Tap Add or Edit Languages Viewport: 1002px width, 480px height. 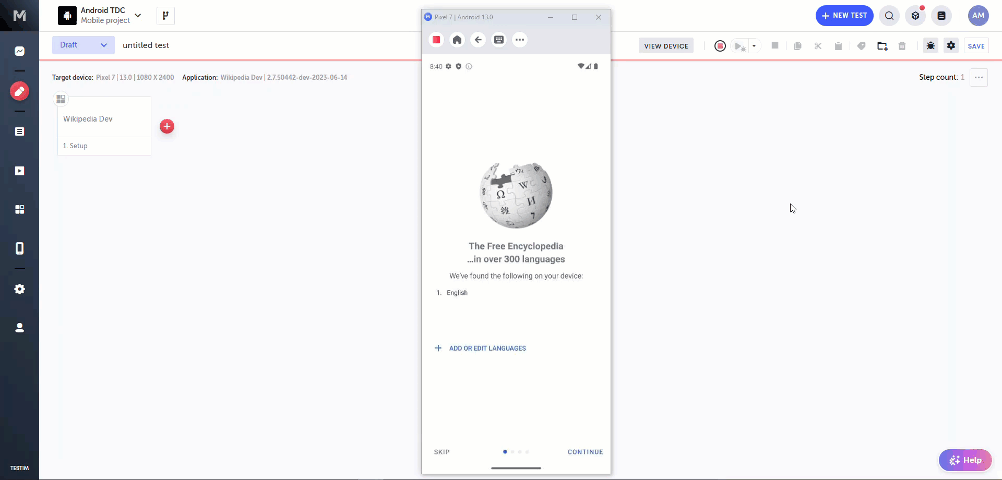tap(481, 348)
